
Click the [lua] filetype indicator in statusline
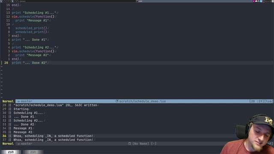pos(268,101)
